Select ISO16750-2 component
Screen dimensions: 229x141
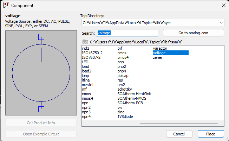[x=92, y=53]
